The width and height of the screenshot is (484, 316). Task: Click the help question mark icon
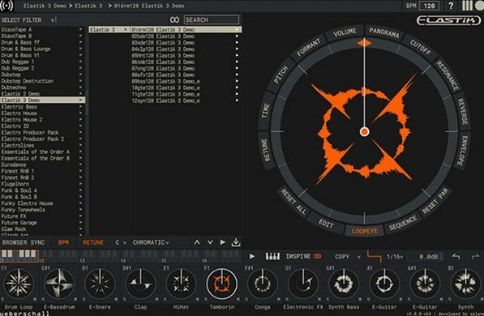click(x=451, y=6)
